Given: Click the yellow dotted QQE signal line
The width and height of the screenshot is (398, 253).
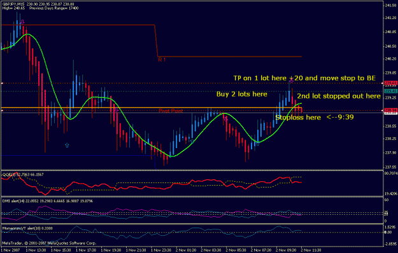Looking at the screenshot, I should pos(152,182).
